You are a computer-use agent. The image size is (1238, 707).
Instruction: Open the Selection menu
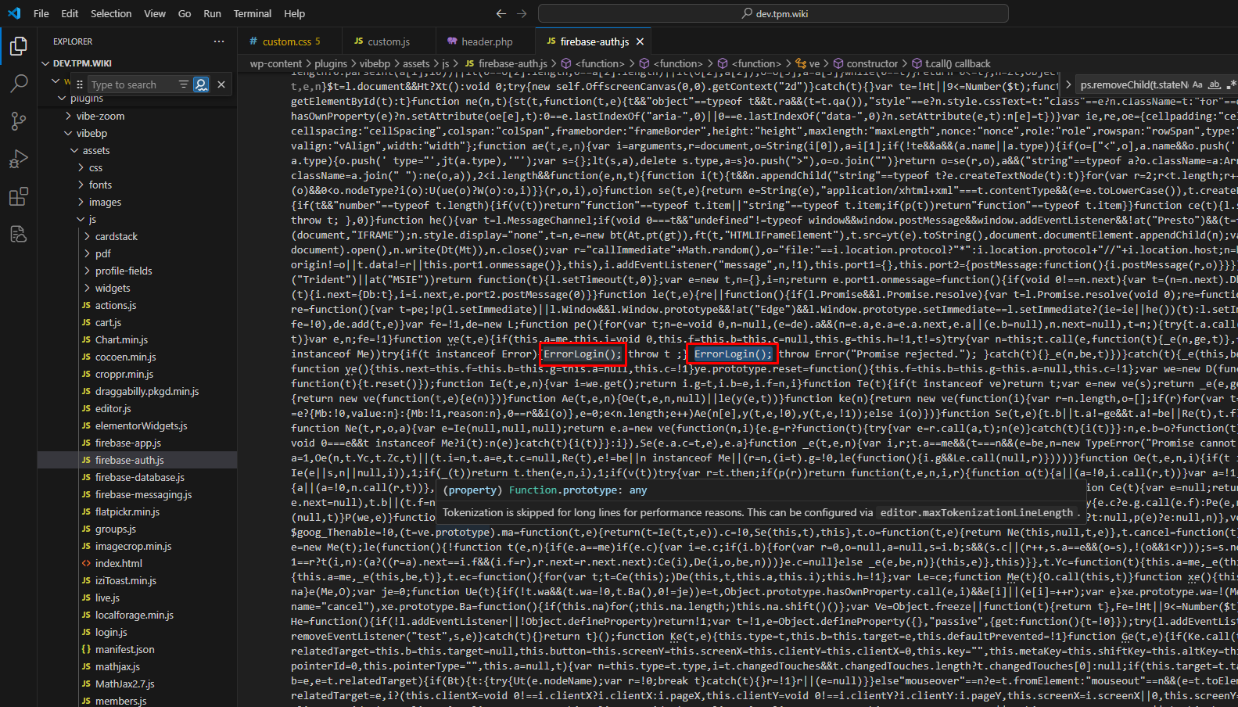click(x=111, y=13)
